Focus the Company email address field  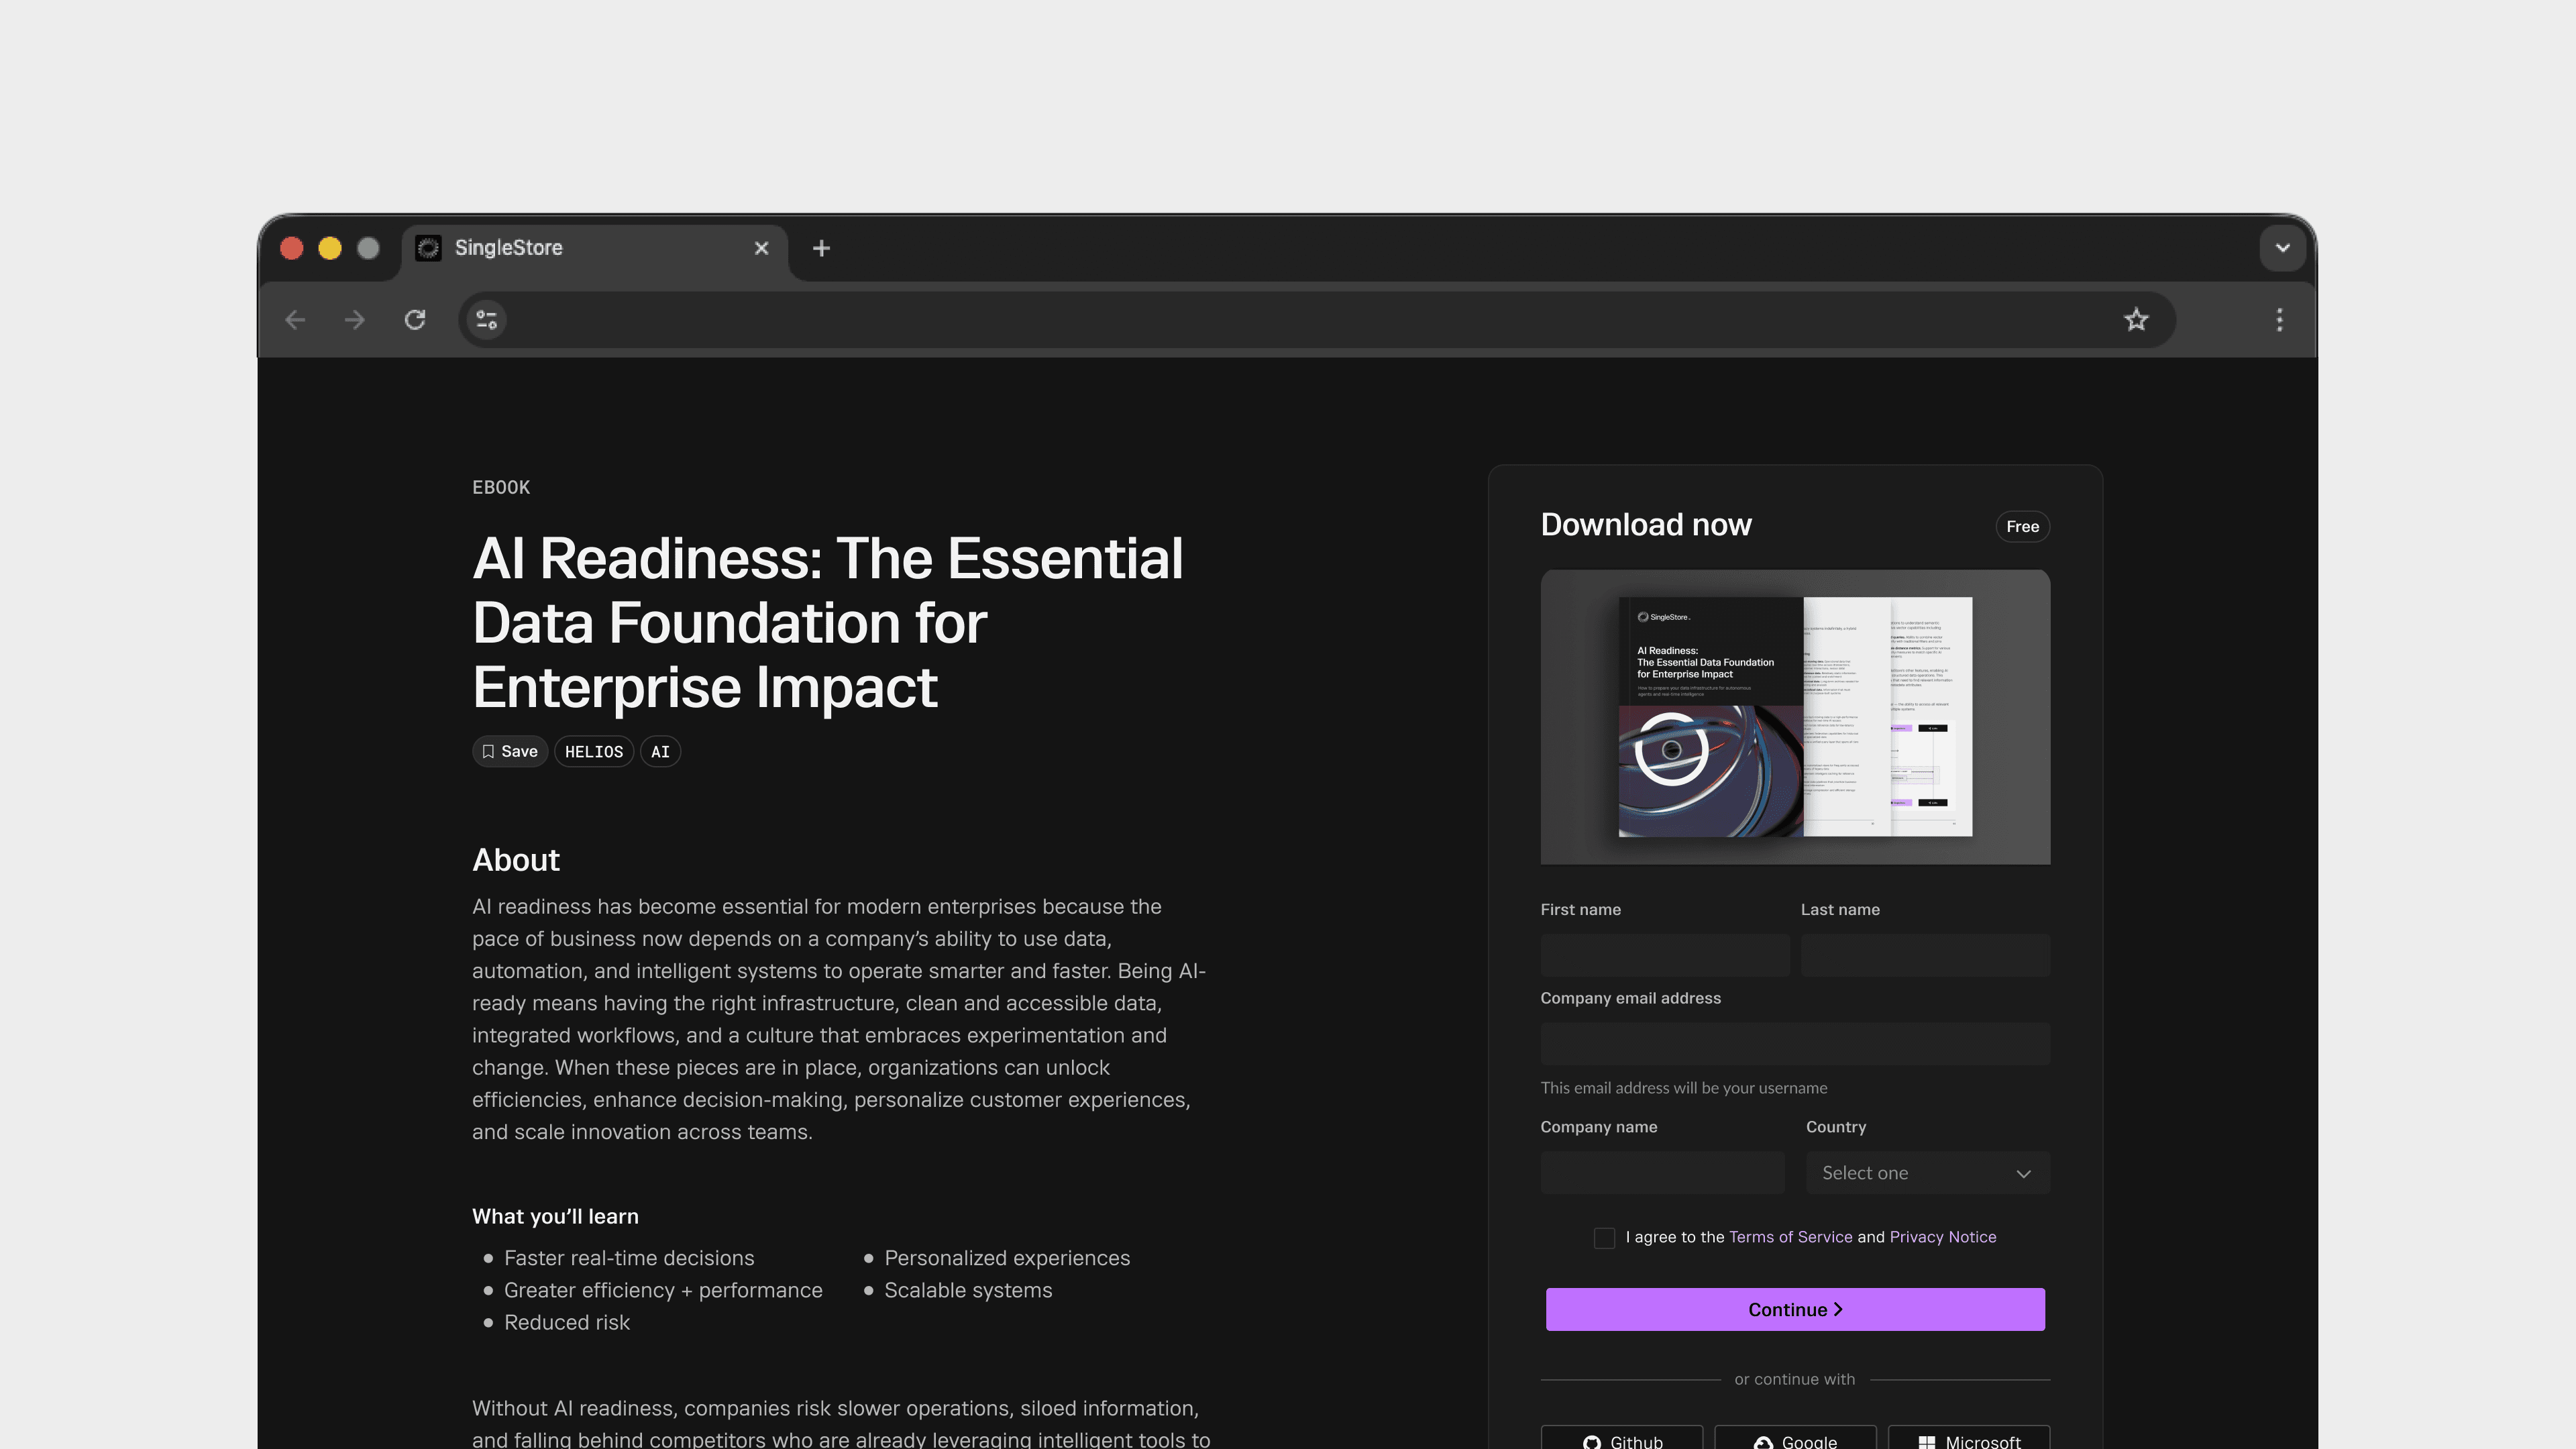point(1795,1044)
